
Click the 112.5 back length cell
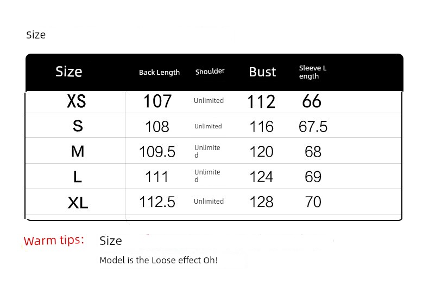[157, 202]
